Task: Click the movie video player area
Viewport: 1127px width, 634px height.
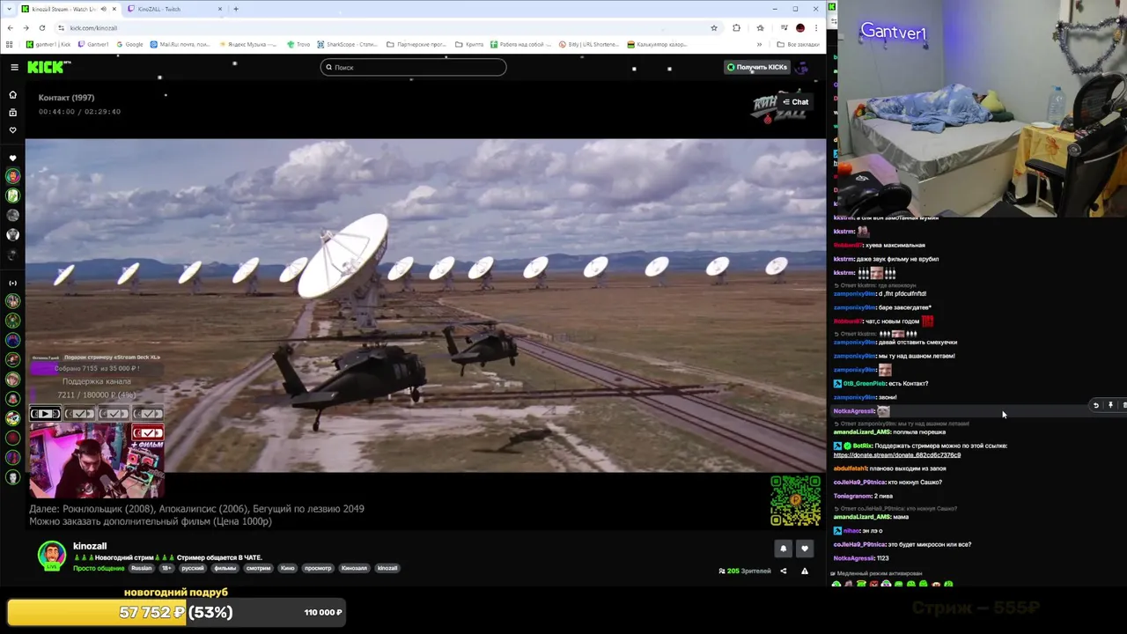Action: click(425, 306)
